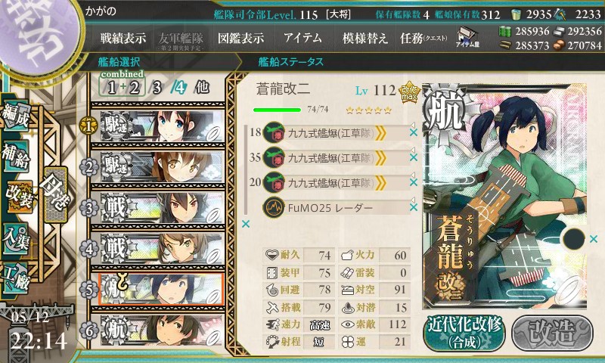This screenshot has height=363, width=605.
Task: Select the 他 other ships tab
Action: [202, 87]
